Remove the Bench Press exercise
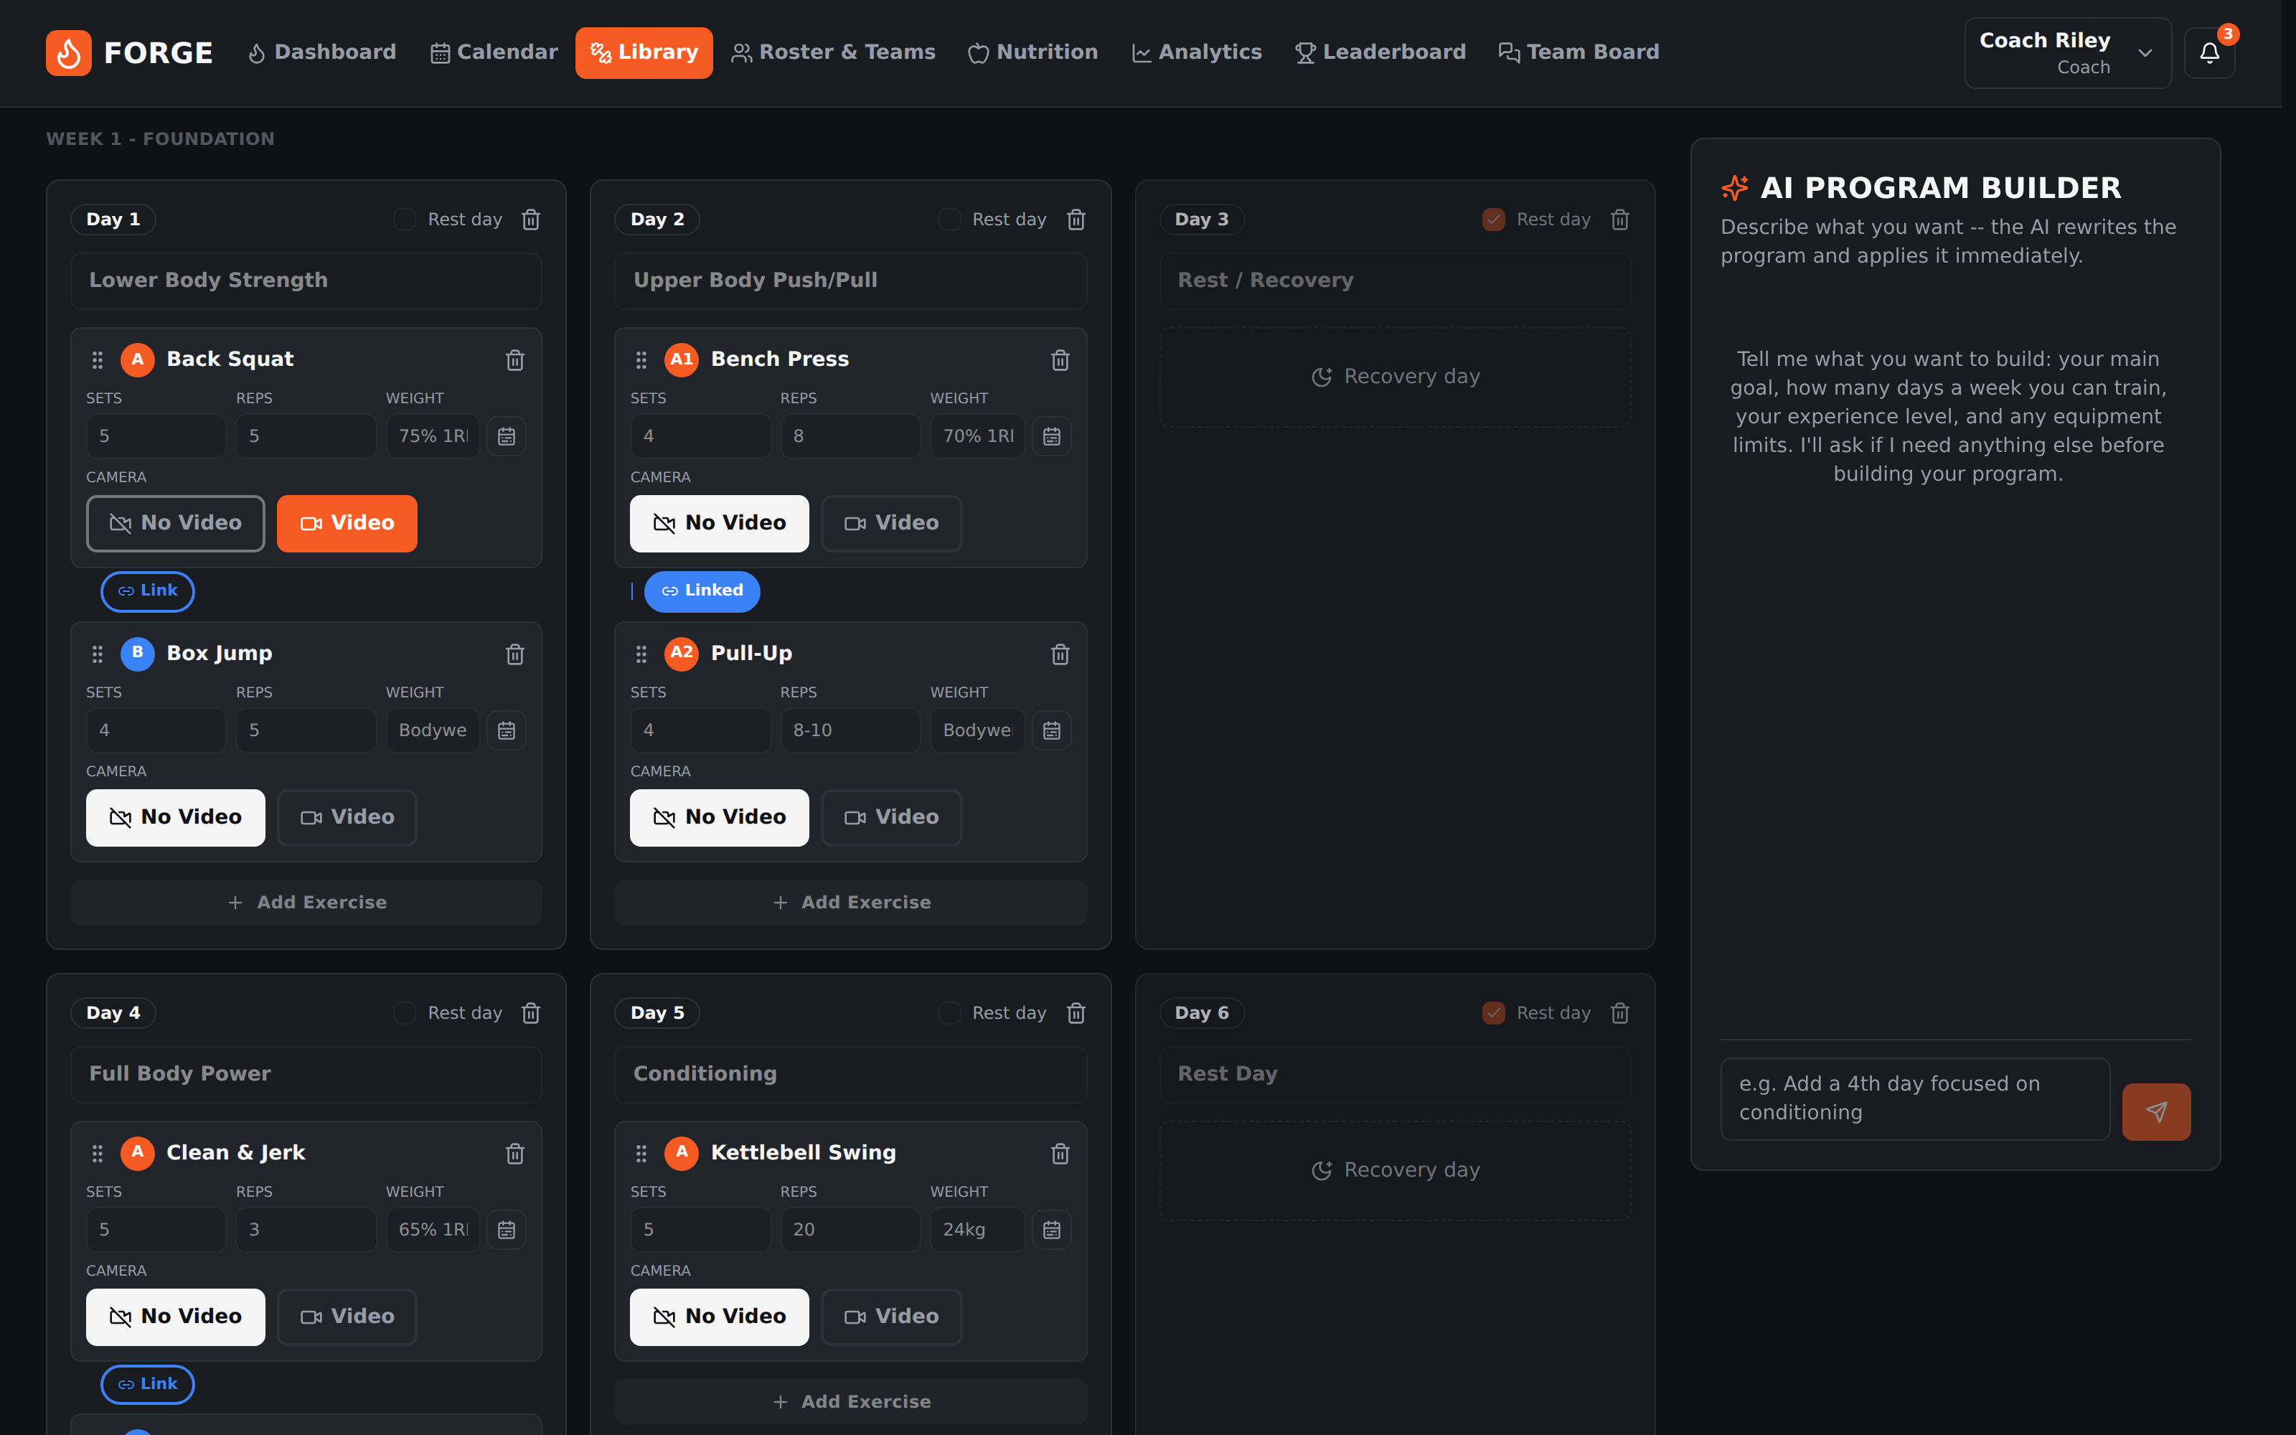This screenshot has height=1435, width=2296. pos(1060,359)
